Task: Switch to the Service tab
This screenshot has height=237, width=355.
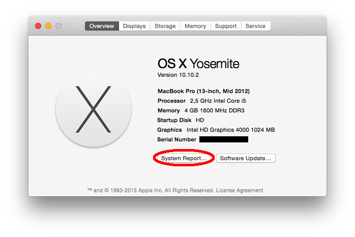Action: coord(255,26)
